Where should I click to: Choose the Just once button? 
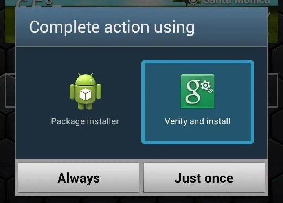(204, 178)
